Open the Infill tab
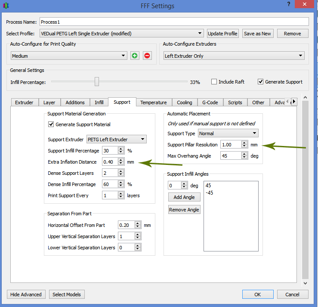 [99, 102]
